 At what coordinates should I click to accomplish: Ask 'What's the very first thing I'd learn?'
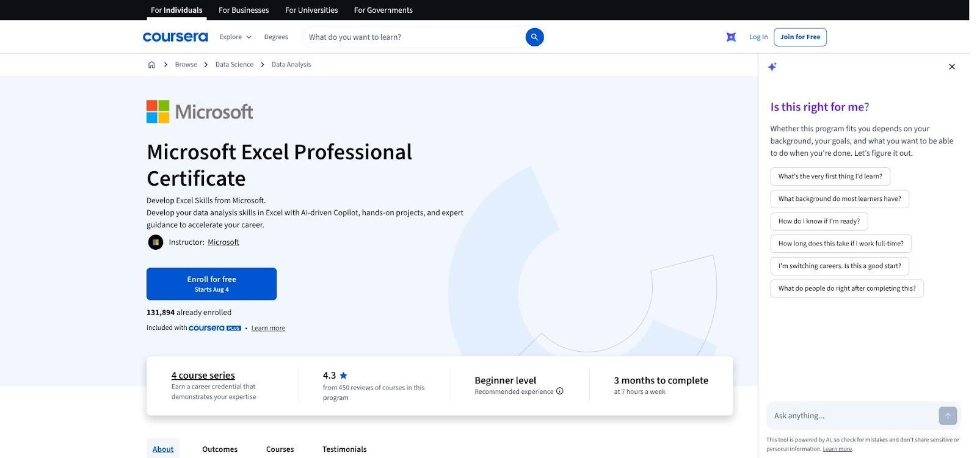(830, 176)
